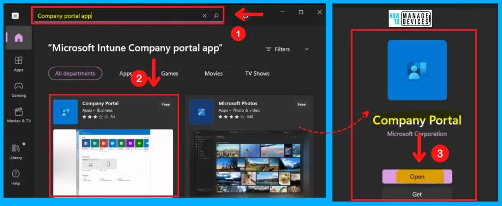Click the Microsoft Photos app tile icon
Screen dimensions: 502x206
click(201, 112)
